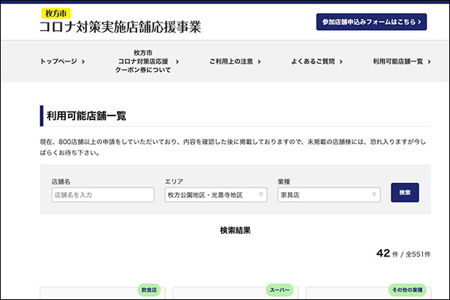Focus the 店舗名 text input field
450x300 pixels.
click(x=97, y=195)
